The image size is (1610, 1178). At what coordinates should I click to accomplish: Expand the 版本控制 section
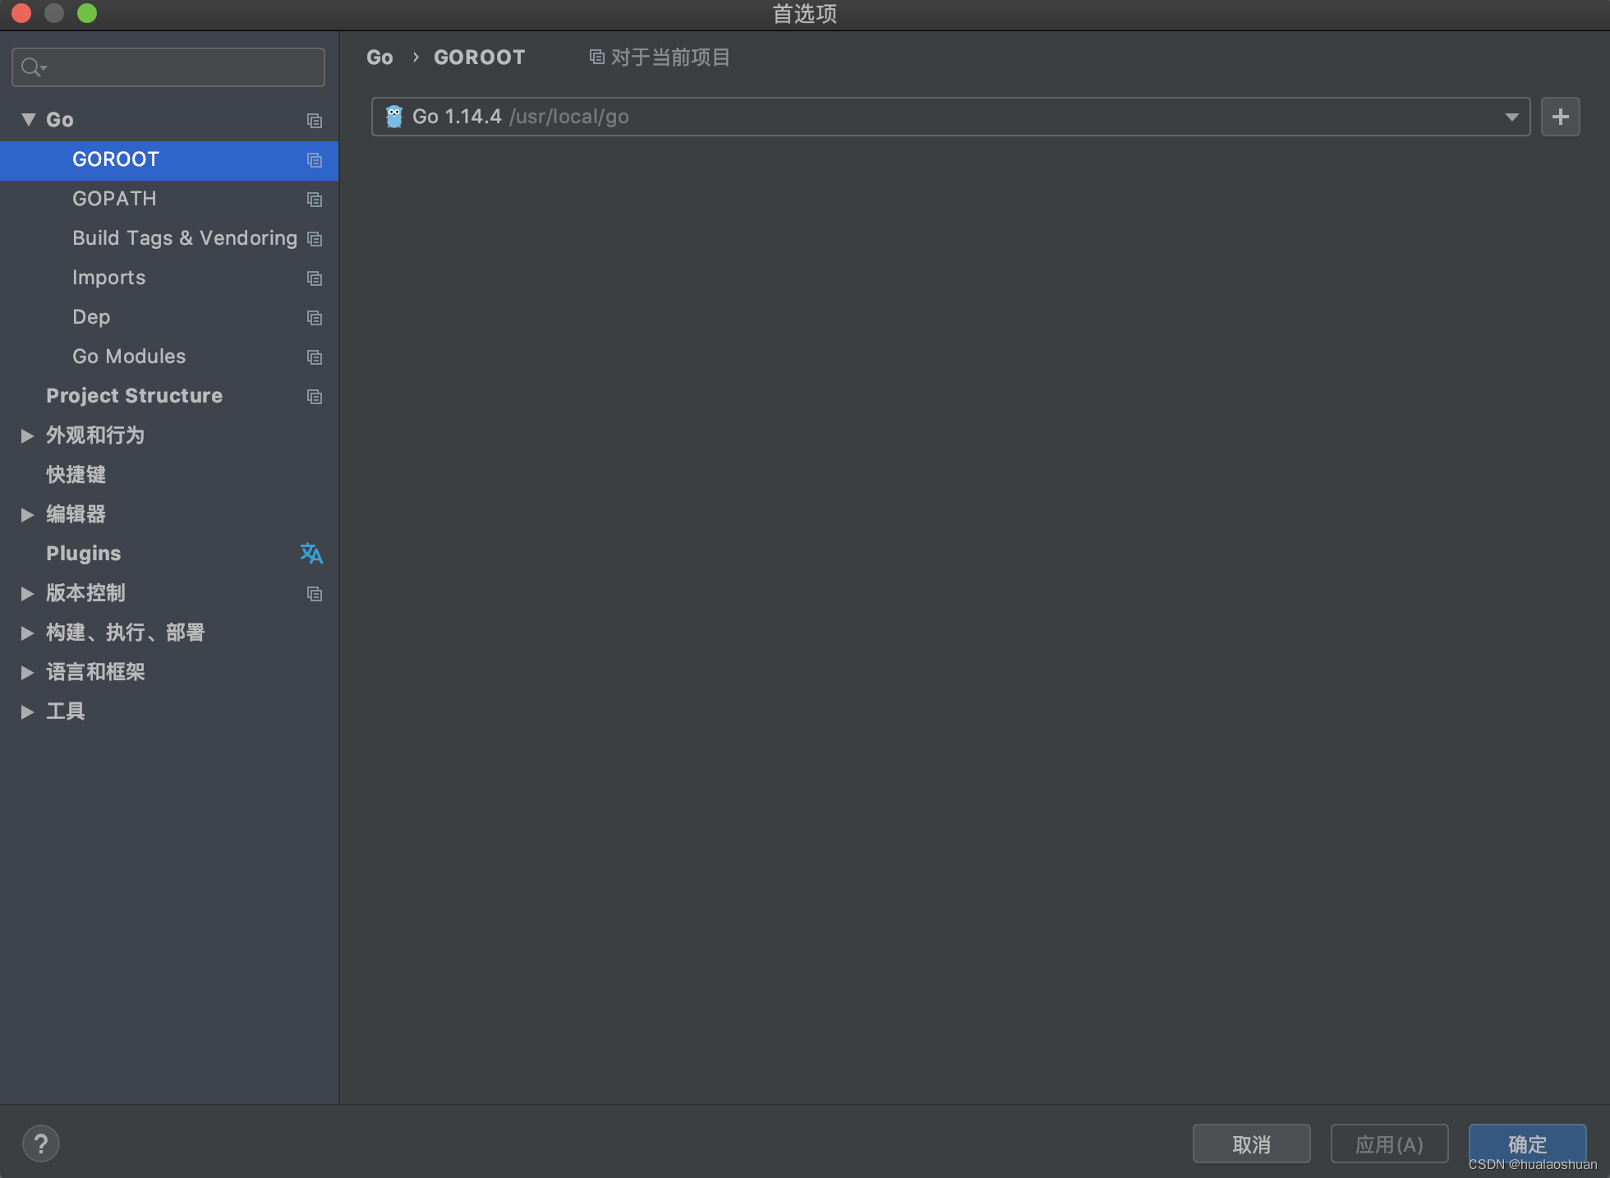pos(27,593)
